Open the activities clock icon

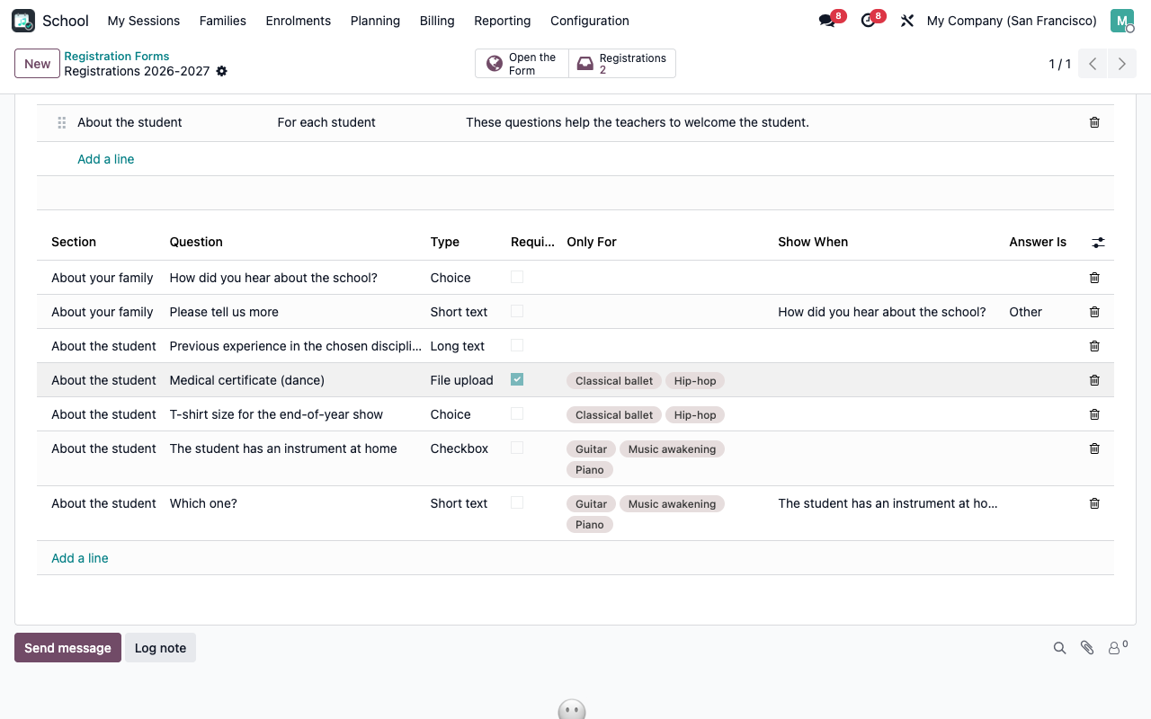tap(868, 21)
